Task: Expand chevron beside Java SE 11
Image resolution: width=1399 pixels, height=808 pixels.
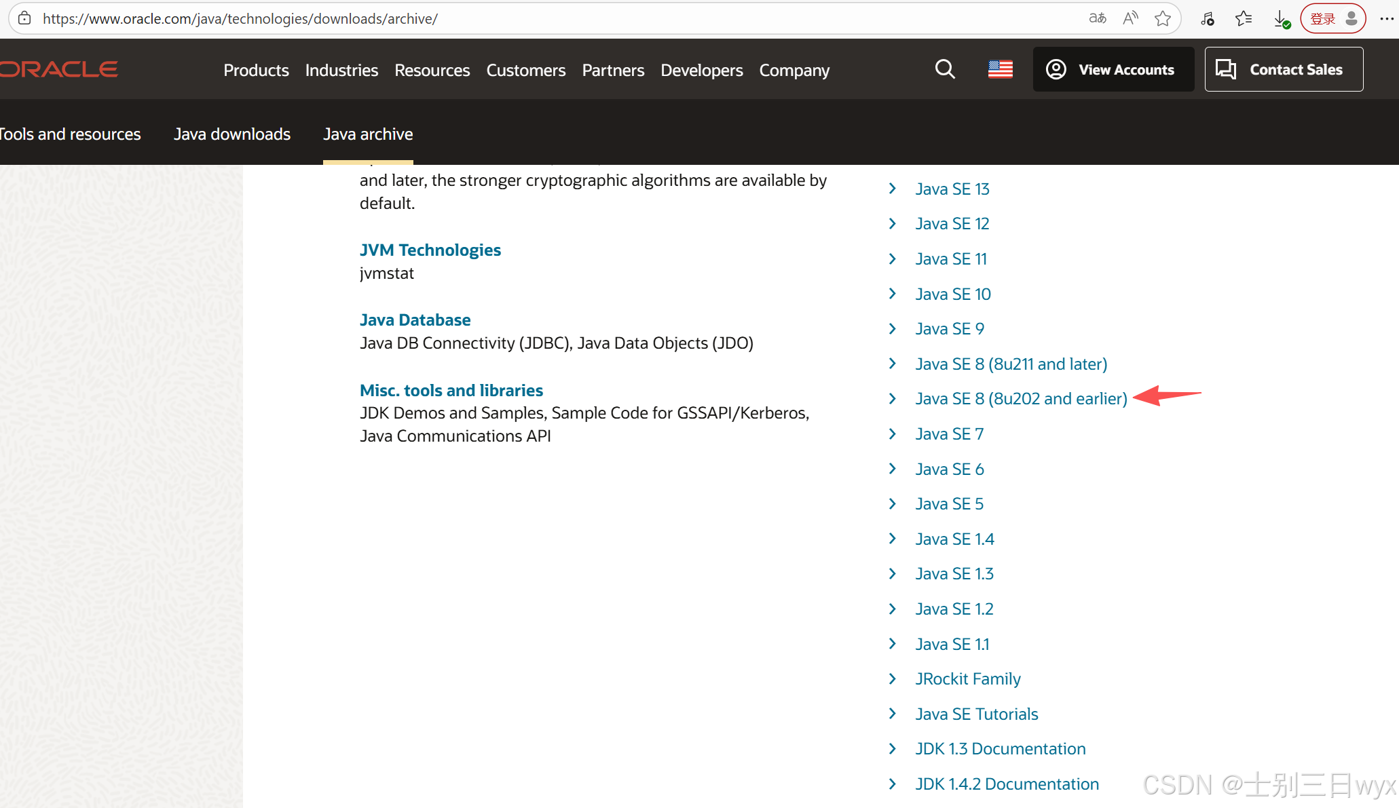Action: pyautogui.click(x=893, y=259)
